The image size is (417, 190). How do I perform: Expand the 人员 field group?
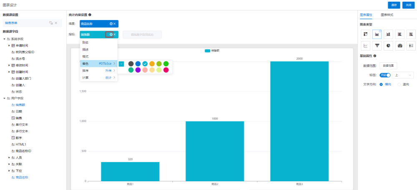pos(9,158)
